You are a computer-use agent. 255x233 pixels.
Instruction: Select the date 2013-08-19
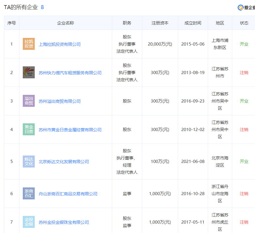pos(193,73)
